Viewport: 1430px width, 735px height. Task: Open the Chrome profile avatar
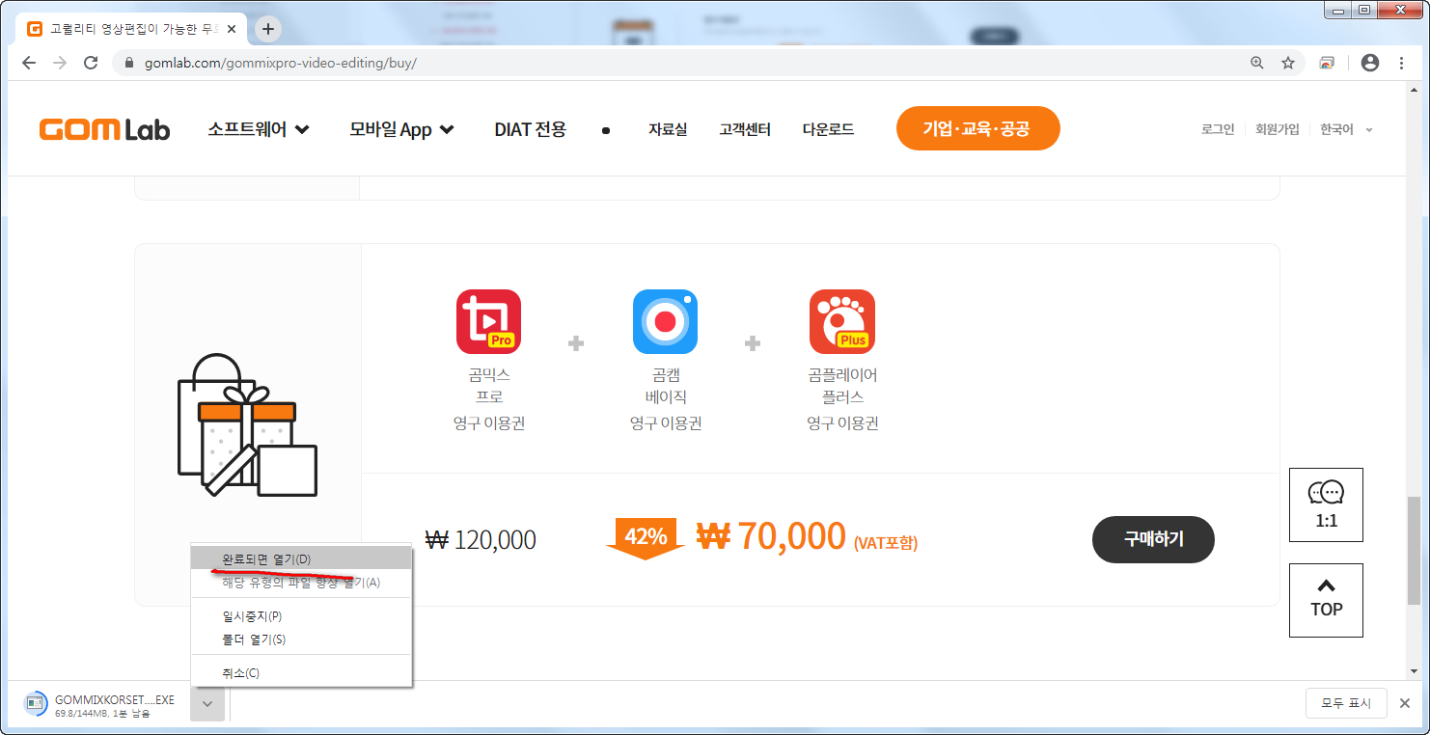tap(1370, 63)
